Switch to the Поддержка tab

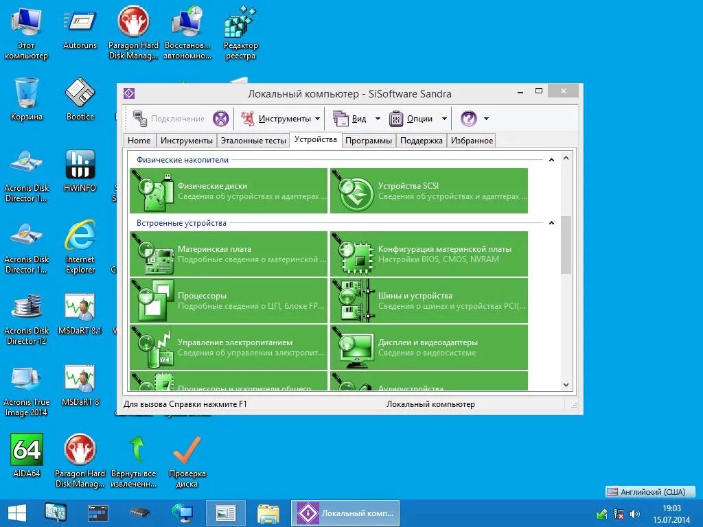[422, 141]
